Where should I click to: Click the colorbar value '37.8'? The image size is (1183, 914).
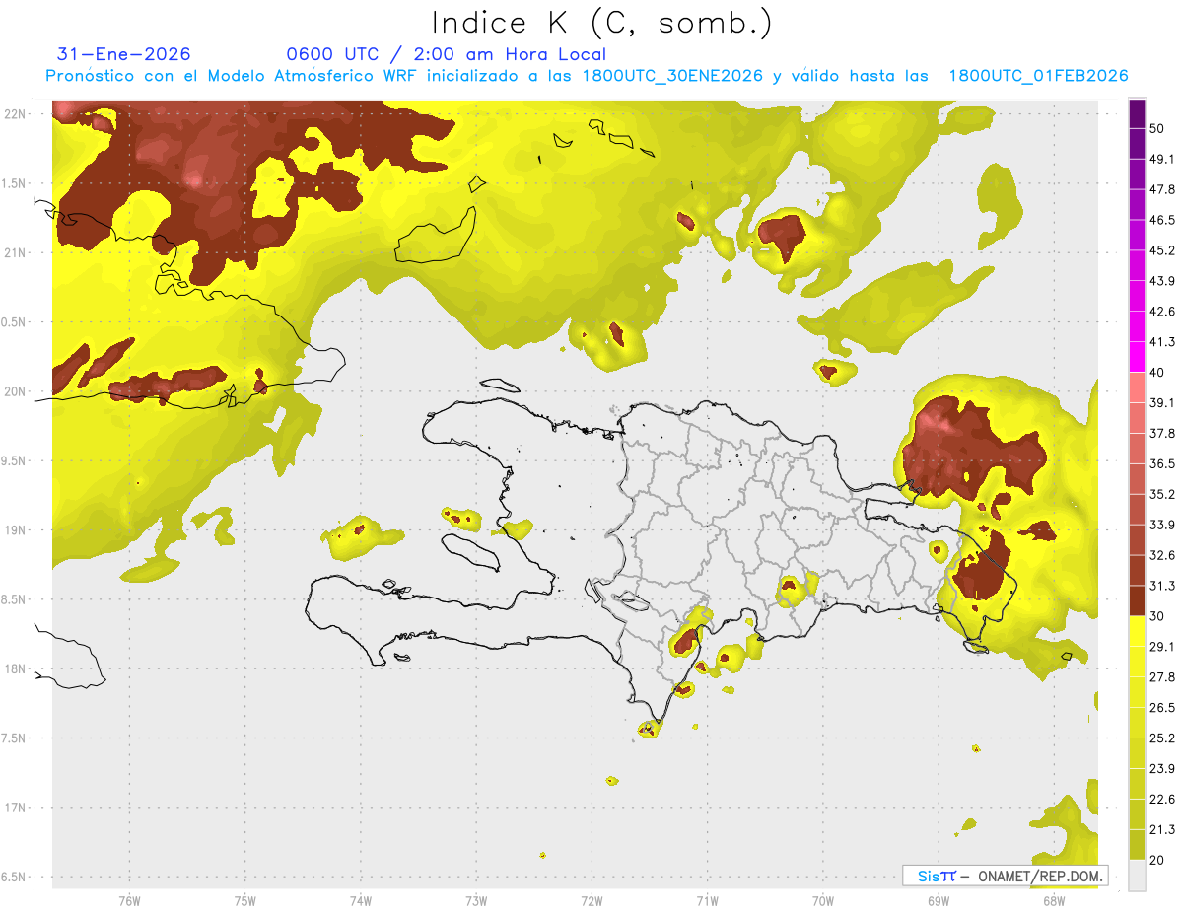pyautogui.click(x=1161, y=433)
